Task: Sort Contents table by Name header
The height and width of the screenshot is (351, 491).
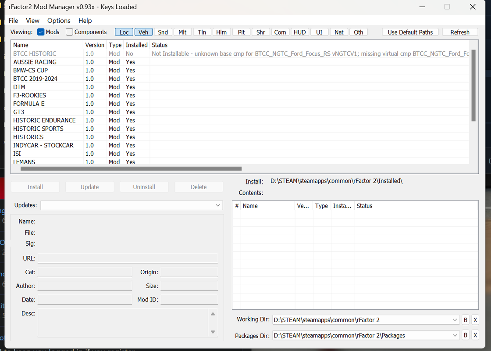Action: coord(268,206)
